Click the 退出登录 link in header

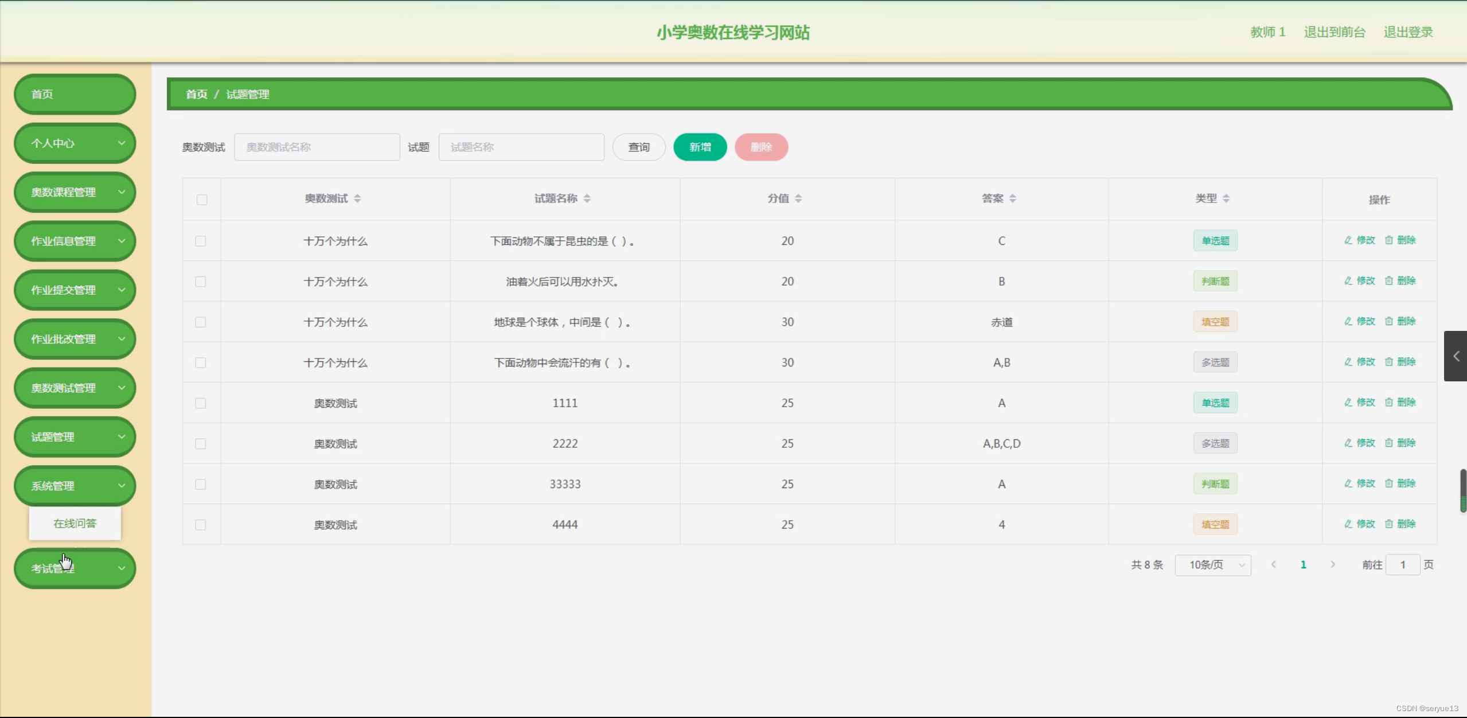pos(1408,32)
